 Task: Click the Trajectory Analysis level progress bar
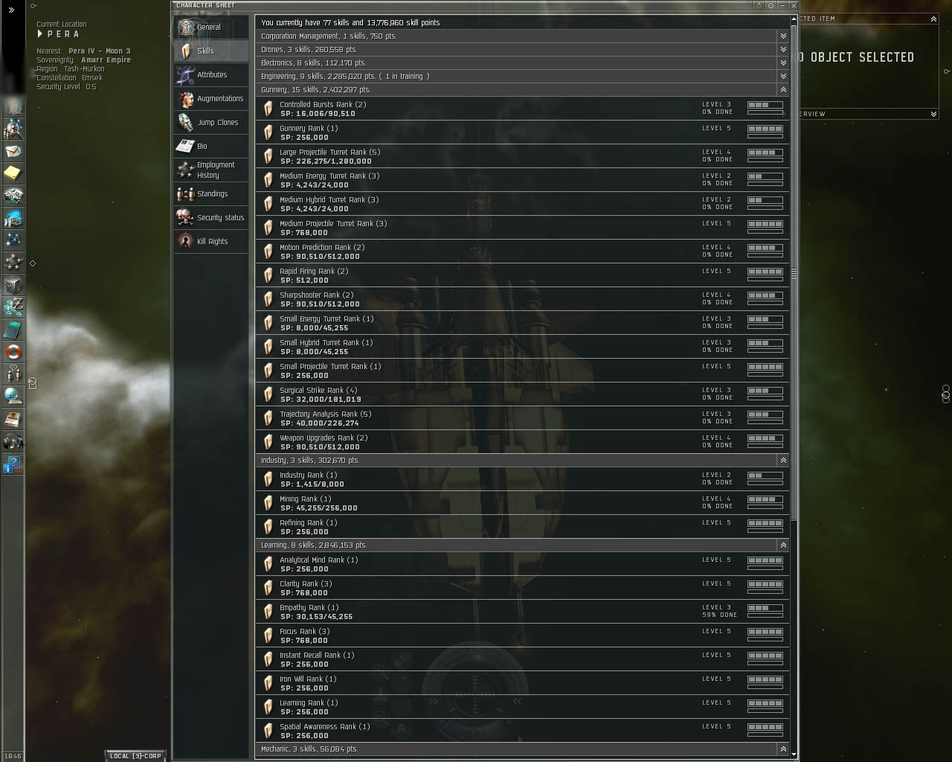tap(765, 414)
